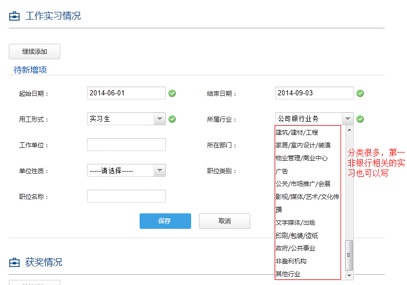Select 广告 from the industry list
The image size is (407, 285).
282,171
